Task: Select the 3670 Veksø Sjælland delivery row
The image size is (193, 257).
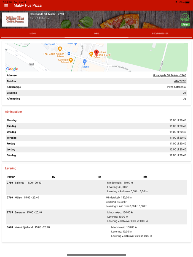Action: [x=96, y=232]
